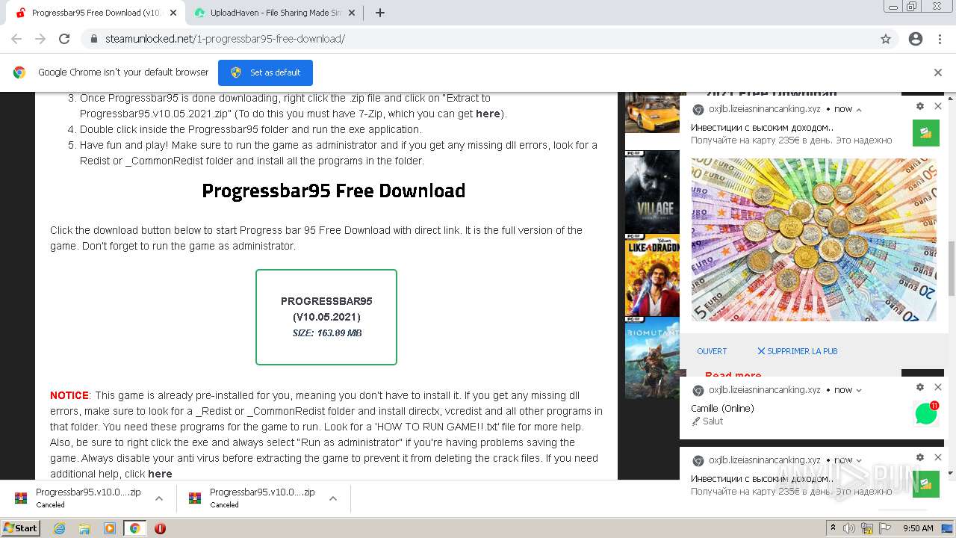Open the orange race car game thumbnail
The height and width of the screenshot is (538, 956).
(x=652, y=112)
